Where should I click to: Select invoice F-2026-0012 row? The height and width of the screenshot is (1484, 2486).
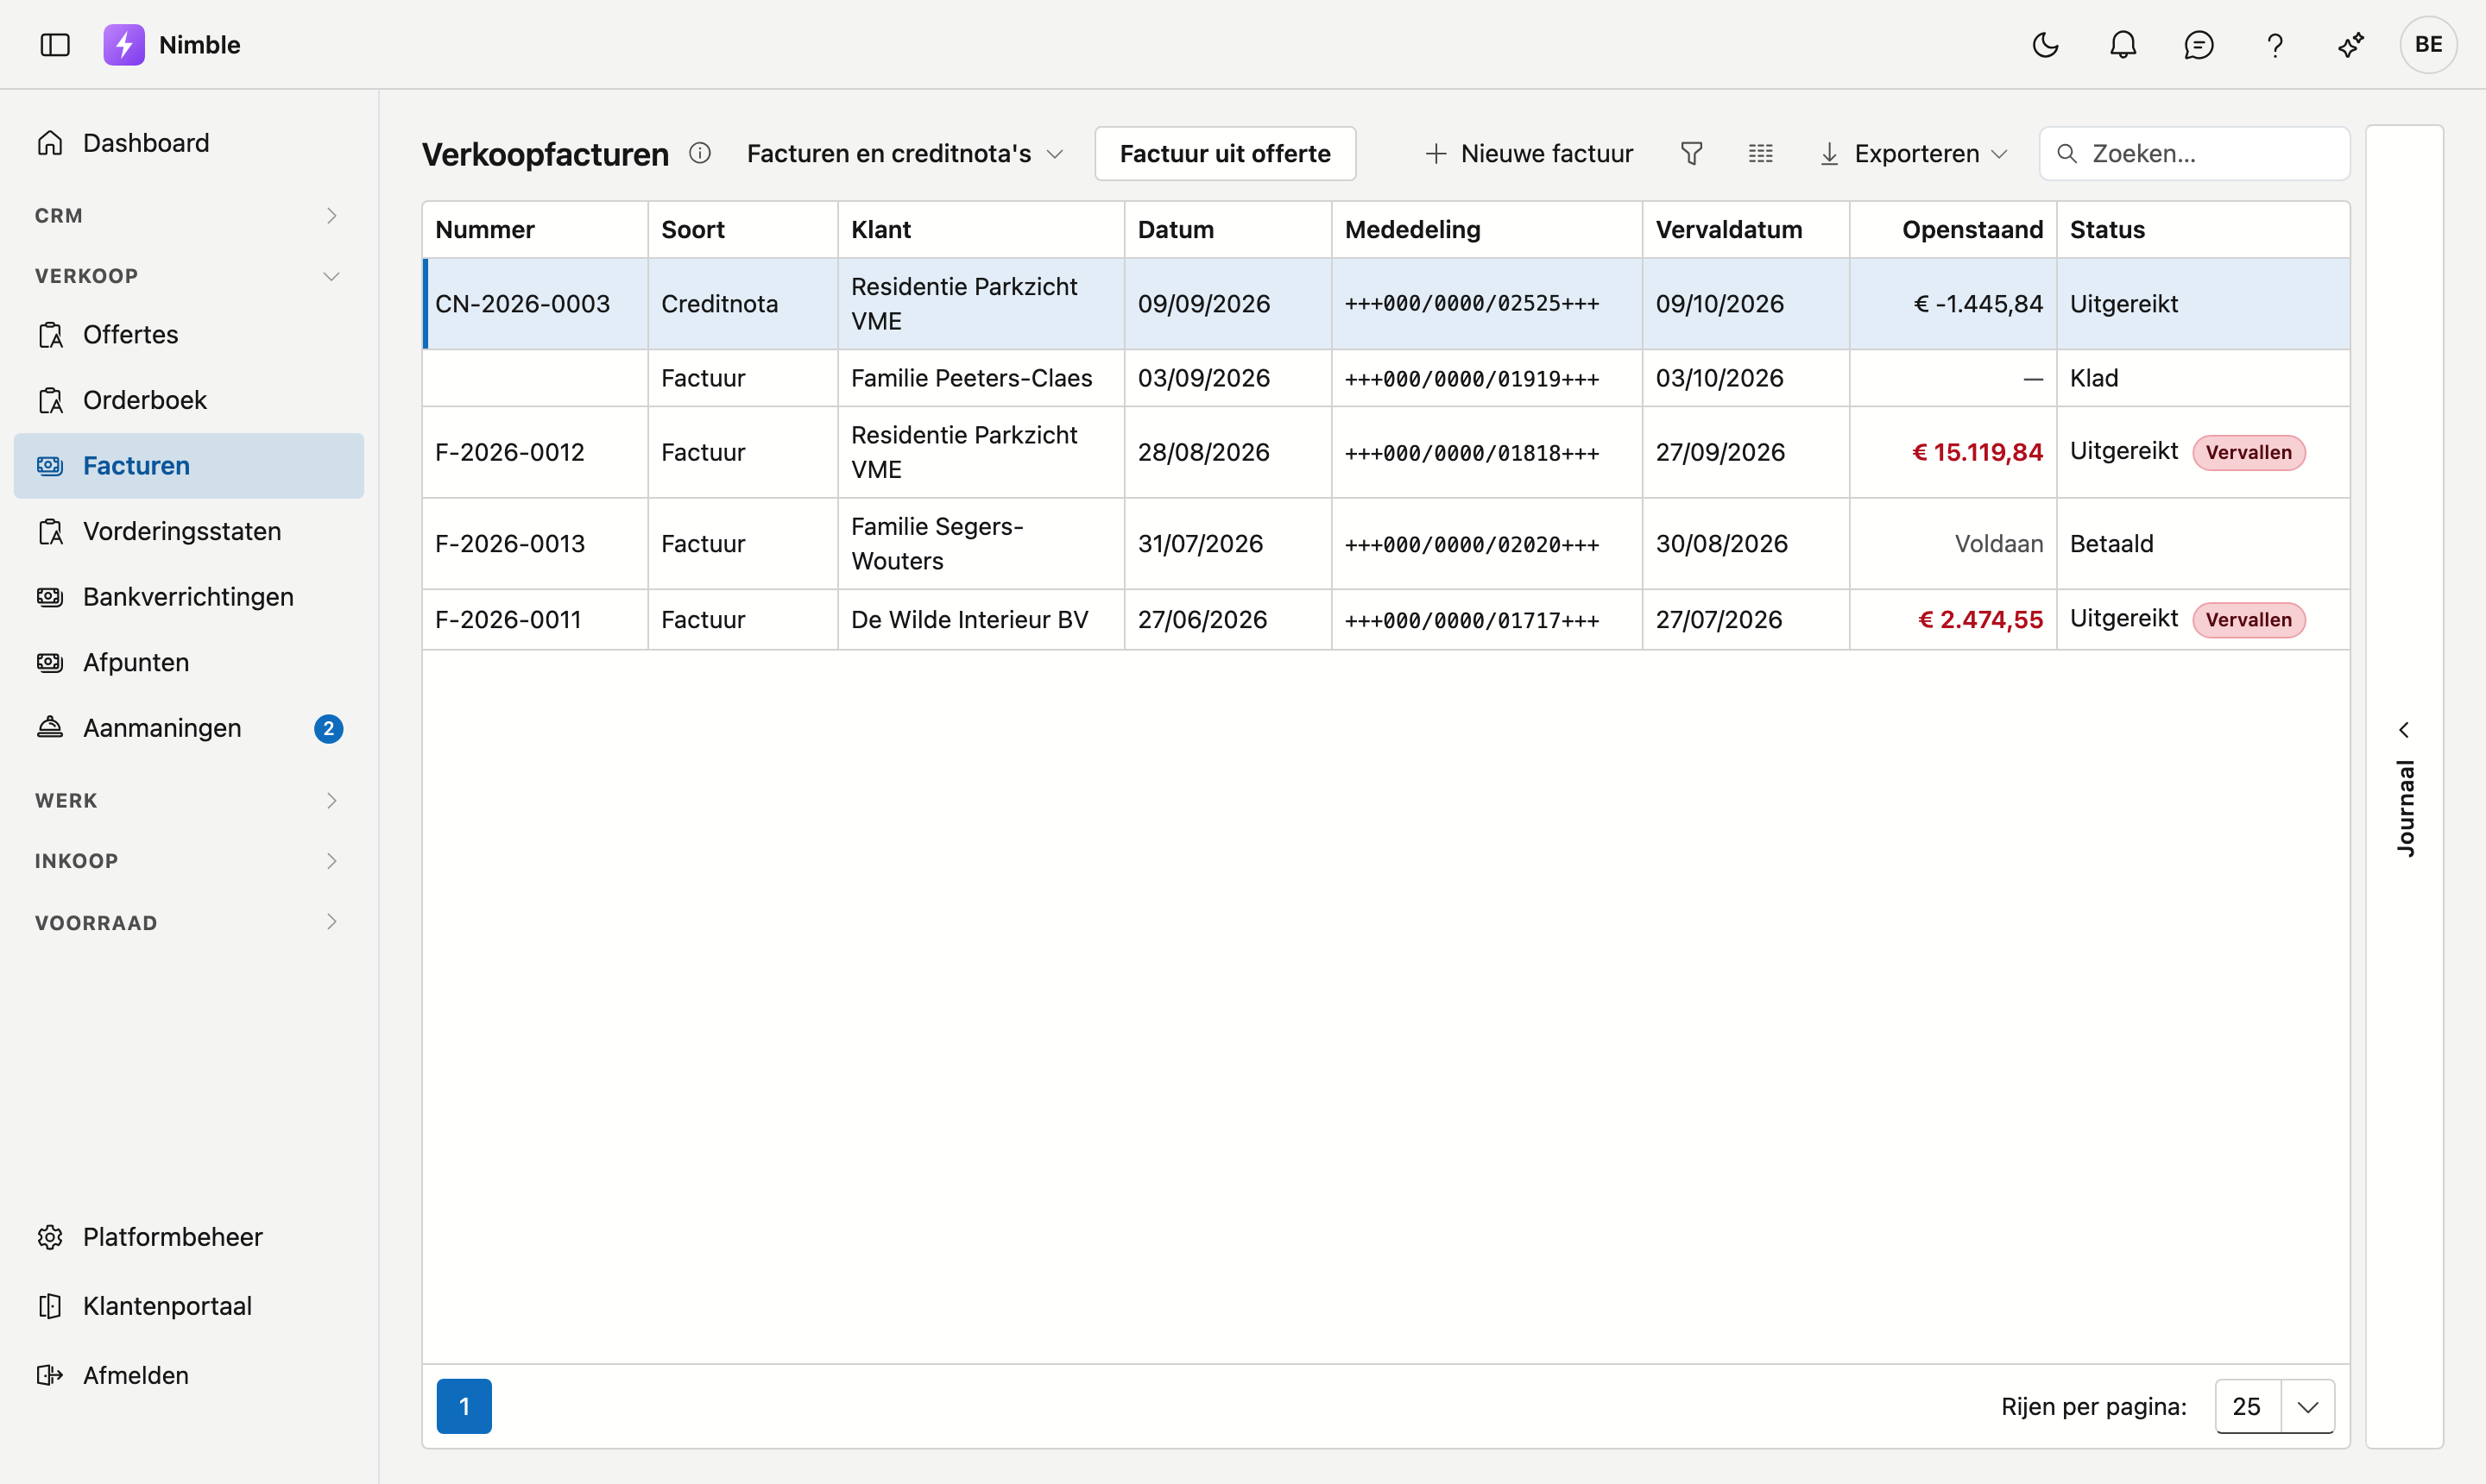[x=1385, y=452]
